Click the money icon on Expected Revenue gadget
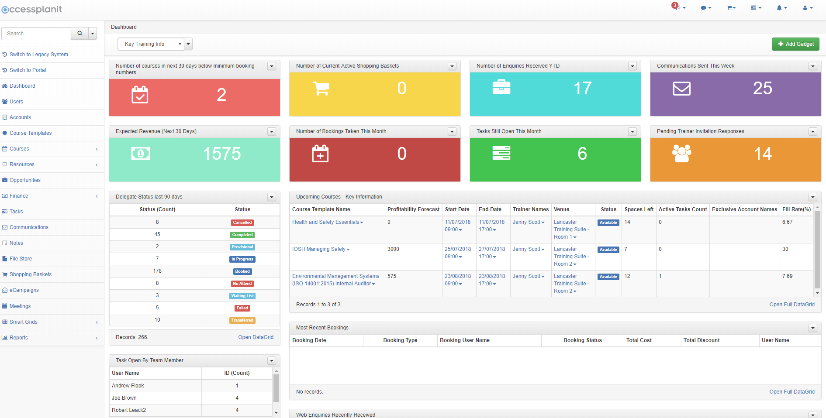Viewport: 826px width, 418px height. coord(141,153)
